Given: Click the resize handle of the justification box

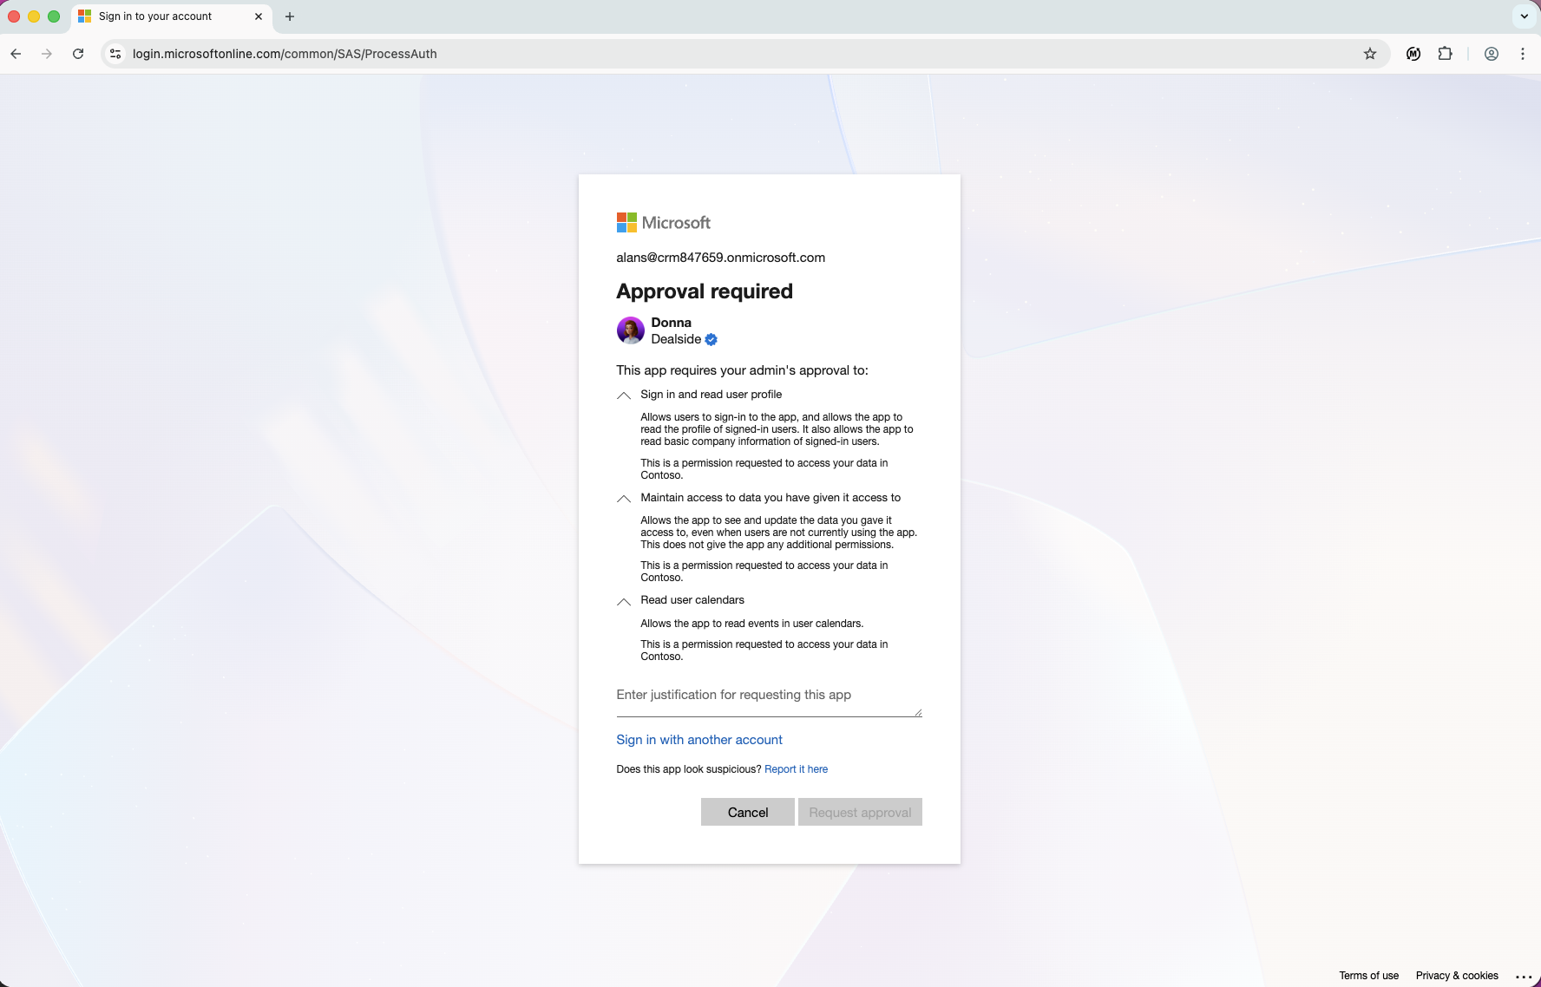Looking at the screenshot, I should tap(918, 712).
